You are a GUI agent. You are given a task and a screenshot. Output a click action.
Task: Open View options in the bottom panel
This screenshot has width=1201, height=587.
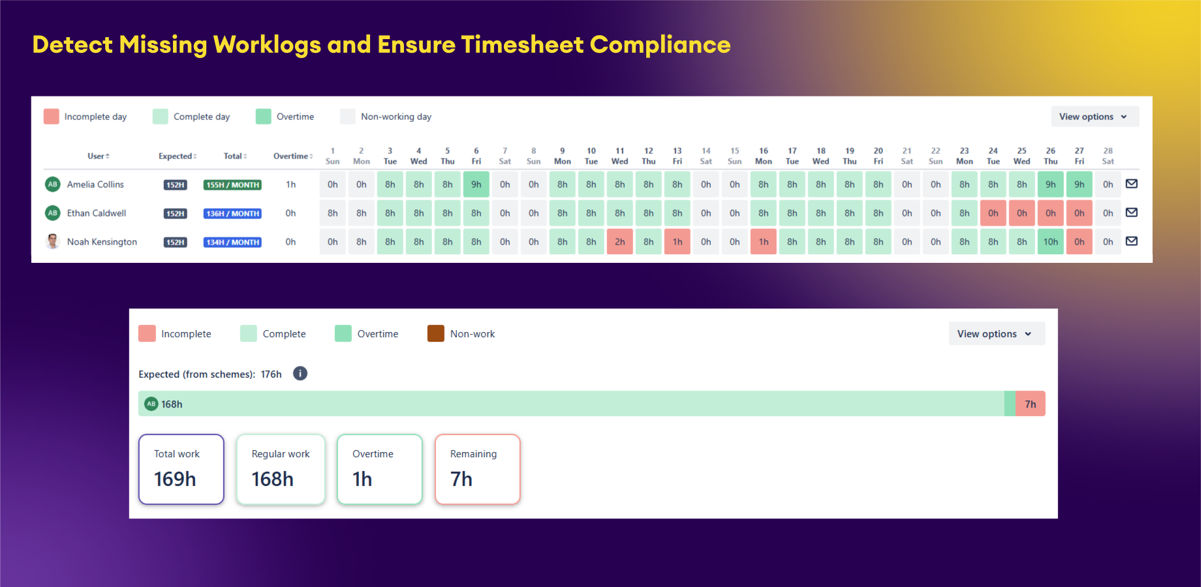coord(996,333)
